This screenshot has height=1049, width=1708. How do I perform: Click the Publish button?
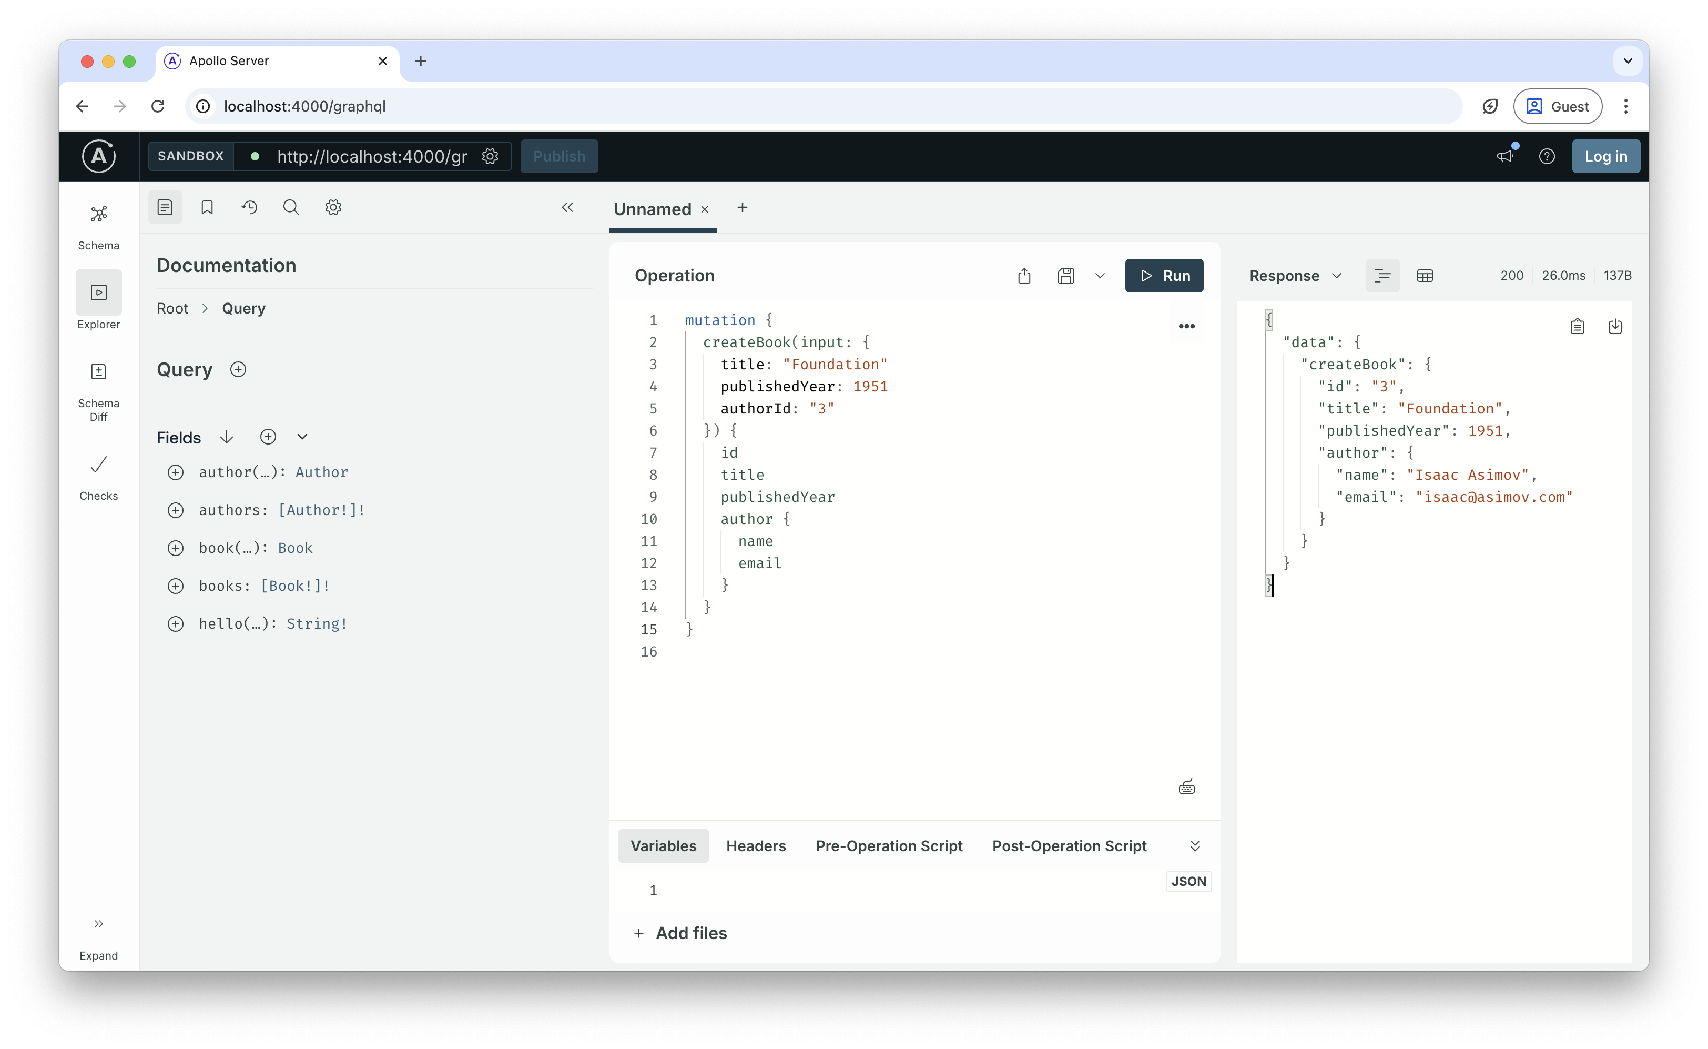click(559, 156)
